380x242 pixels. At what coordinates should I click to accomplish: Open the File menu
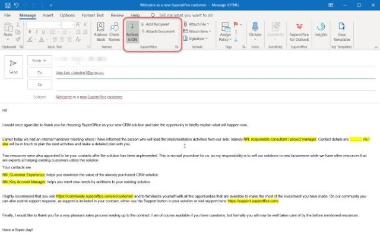(x=7, y=15)
